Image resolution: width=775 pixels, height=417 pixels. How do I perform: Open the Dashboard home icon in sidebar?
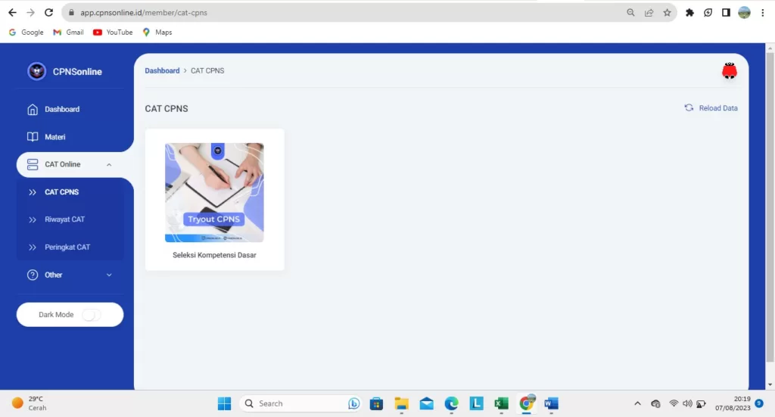33,109
